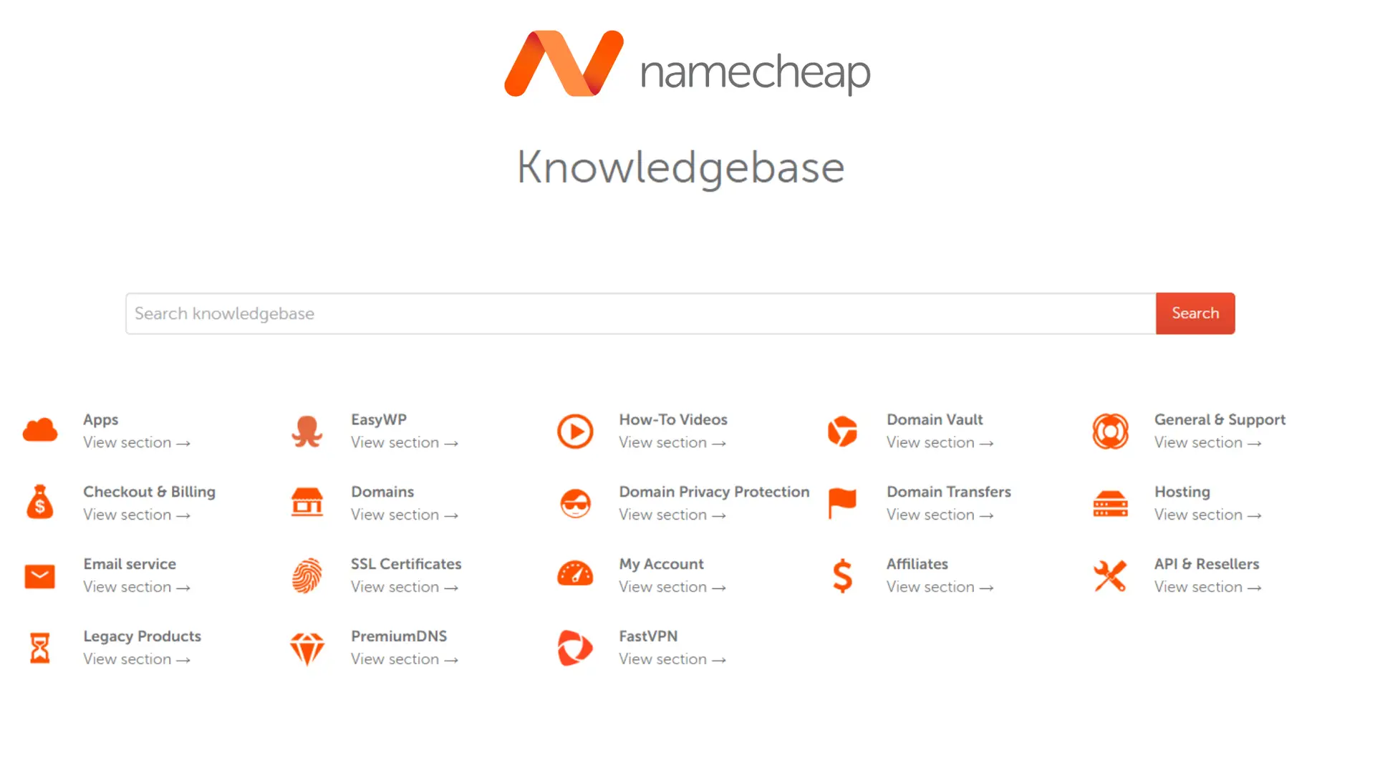The height and width of the screenshot is (773, 1375).
Task: Open the Domain Transfers title link
Action: click(949, 492)
